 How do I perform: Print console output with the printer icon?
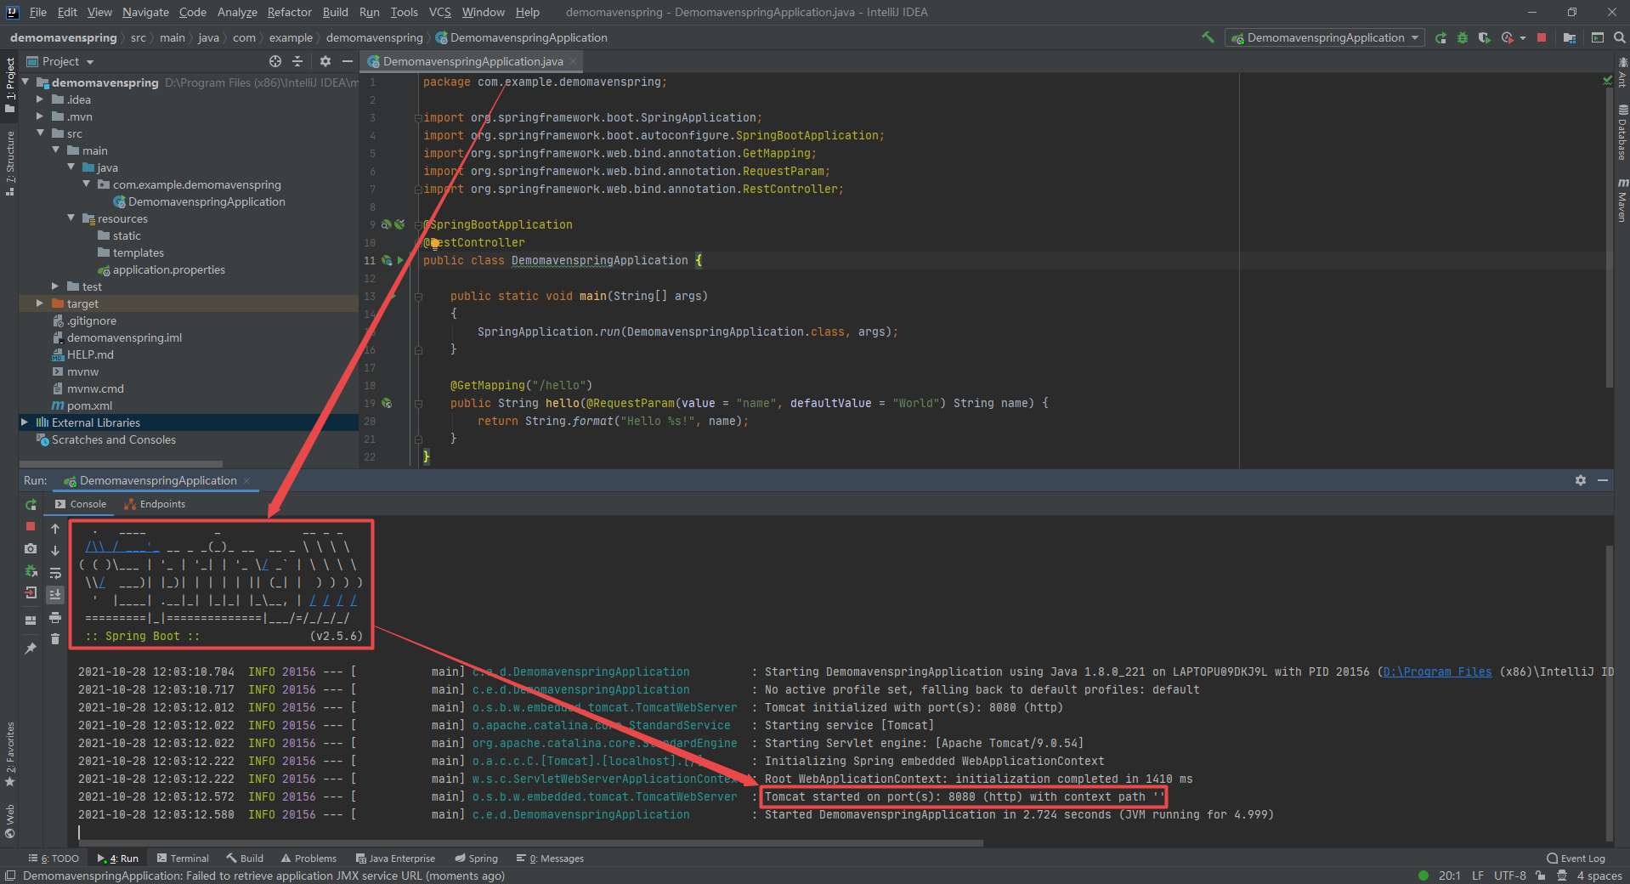55,617
